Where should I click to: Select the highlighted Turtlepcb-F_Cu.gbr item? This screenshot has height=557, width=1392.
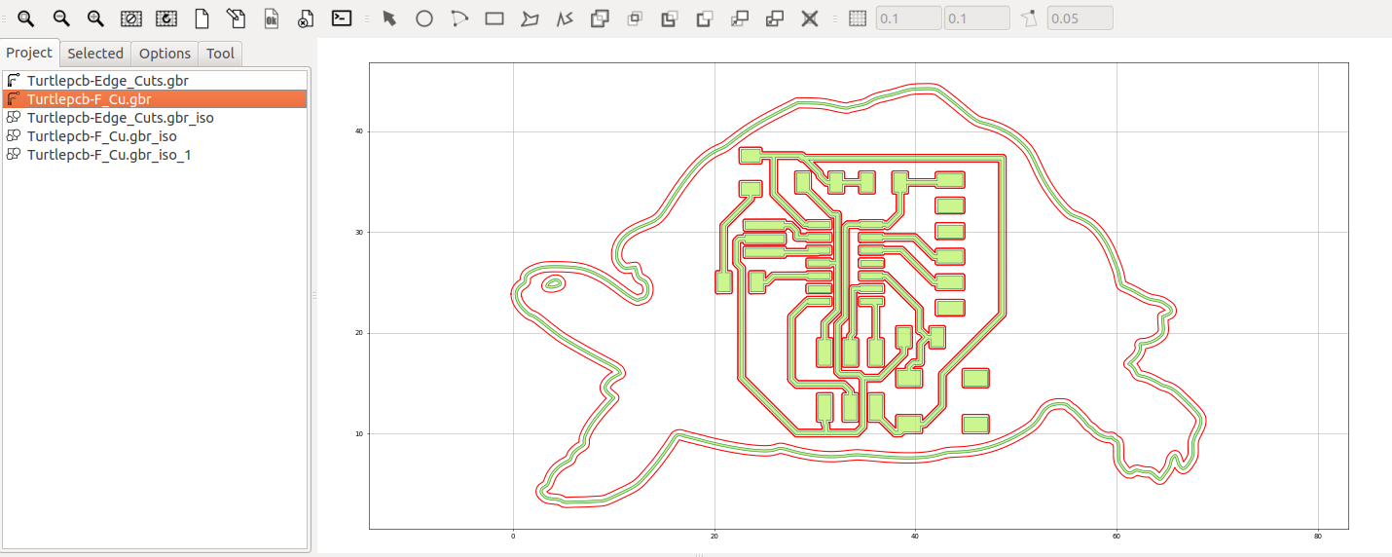[155, 99]
